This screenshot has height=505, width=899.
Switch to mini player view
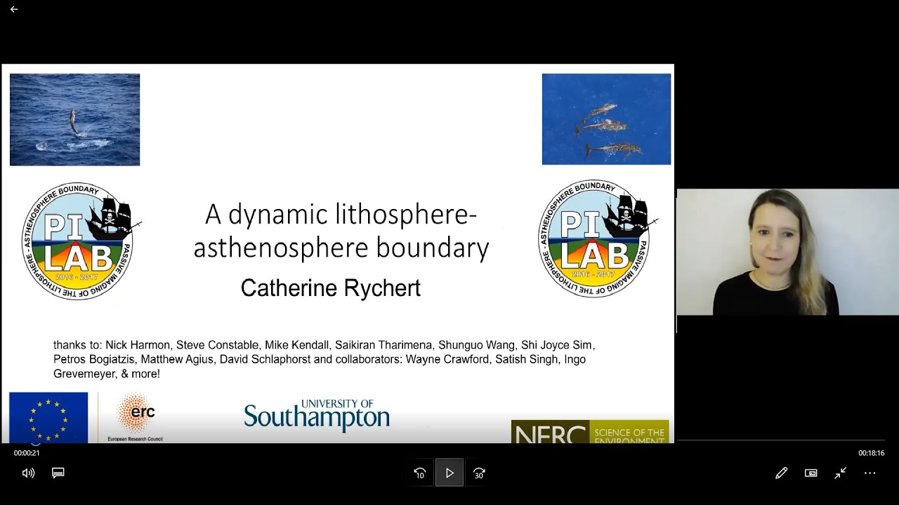(x=811, y=473)
